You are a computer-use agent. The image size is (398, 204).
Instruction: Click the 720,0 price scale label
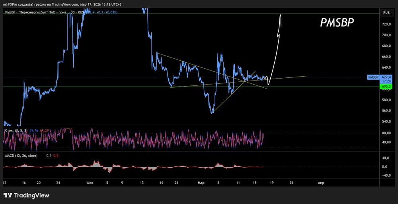point(387,24)
